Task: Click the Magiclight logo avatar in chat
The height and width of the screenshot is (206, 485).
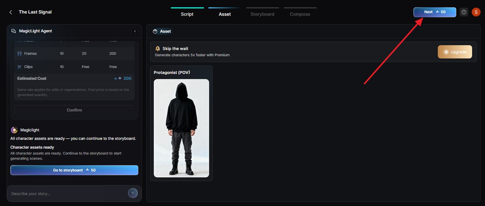Action: (14, 130)
